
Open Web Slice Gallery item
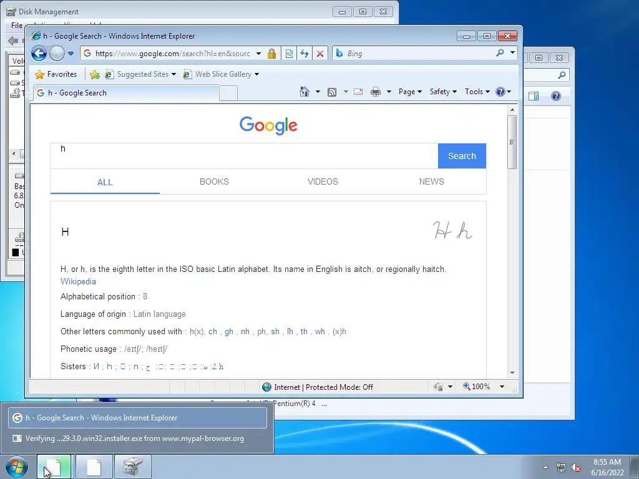click(x=220, y=74)
